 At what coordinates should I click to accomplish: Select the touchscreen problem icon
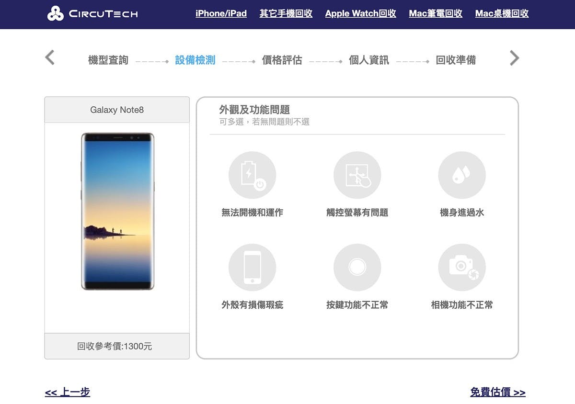pyautogui.click(x=357, y=175)
